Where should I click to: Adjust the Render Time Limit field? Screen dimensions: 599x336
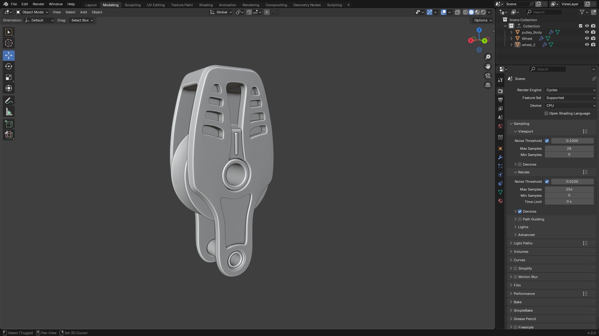(x=569, y=202)
